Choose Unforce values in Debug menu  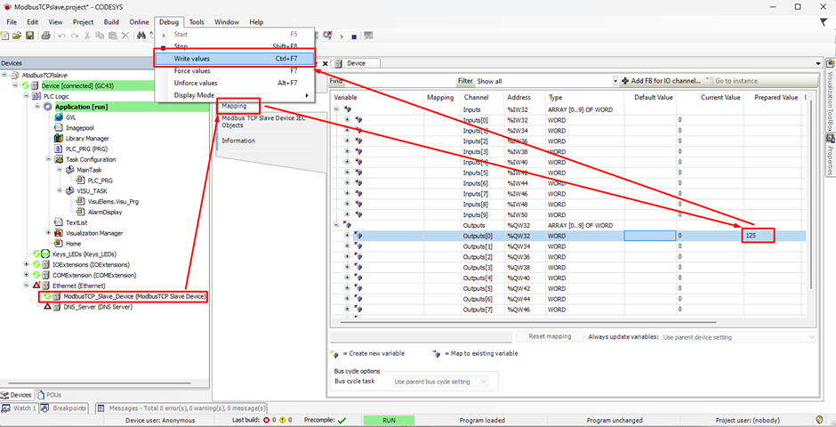coord(235,83)
